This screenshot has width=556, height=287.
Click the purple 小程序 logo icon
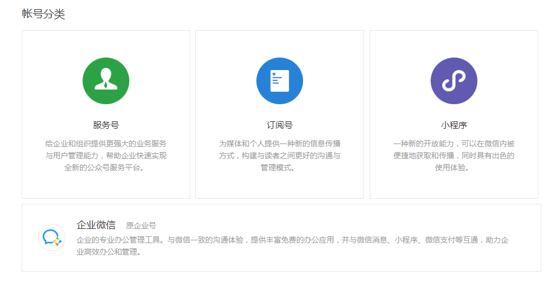pyautogui.click(x=453, y=81)
